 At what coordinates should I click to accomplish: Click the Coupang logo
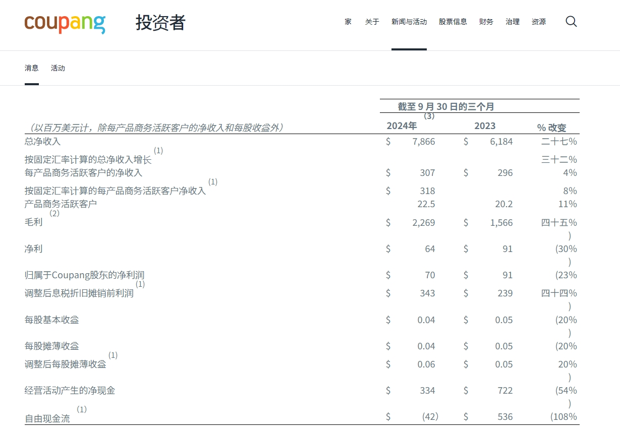65,23
